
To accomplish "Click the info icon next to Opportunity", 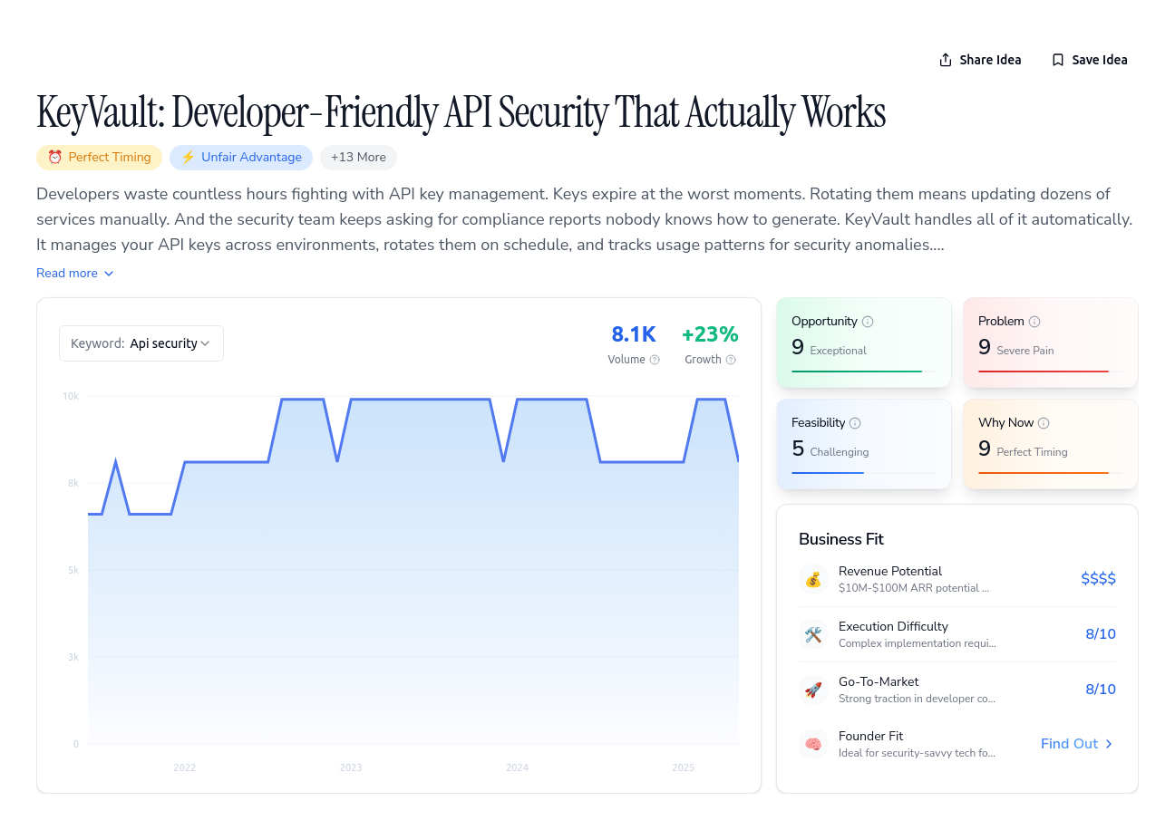I will (868, 322).
